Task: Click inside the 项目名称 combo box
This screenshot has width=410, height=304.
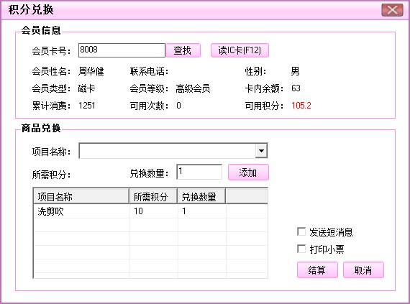Action: 168,151
